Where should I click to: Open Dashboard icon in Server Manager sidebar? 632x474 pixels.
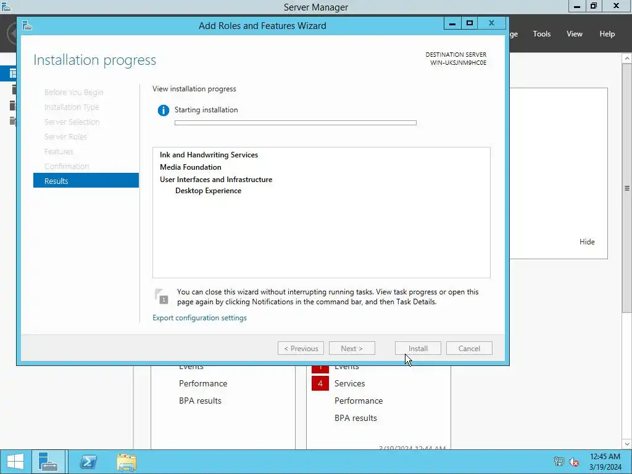[12, 73]
